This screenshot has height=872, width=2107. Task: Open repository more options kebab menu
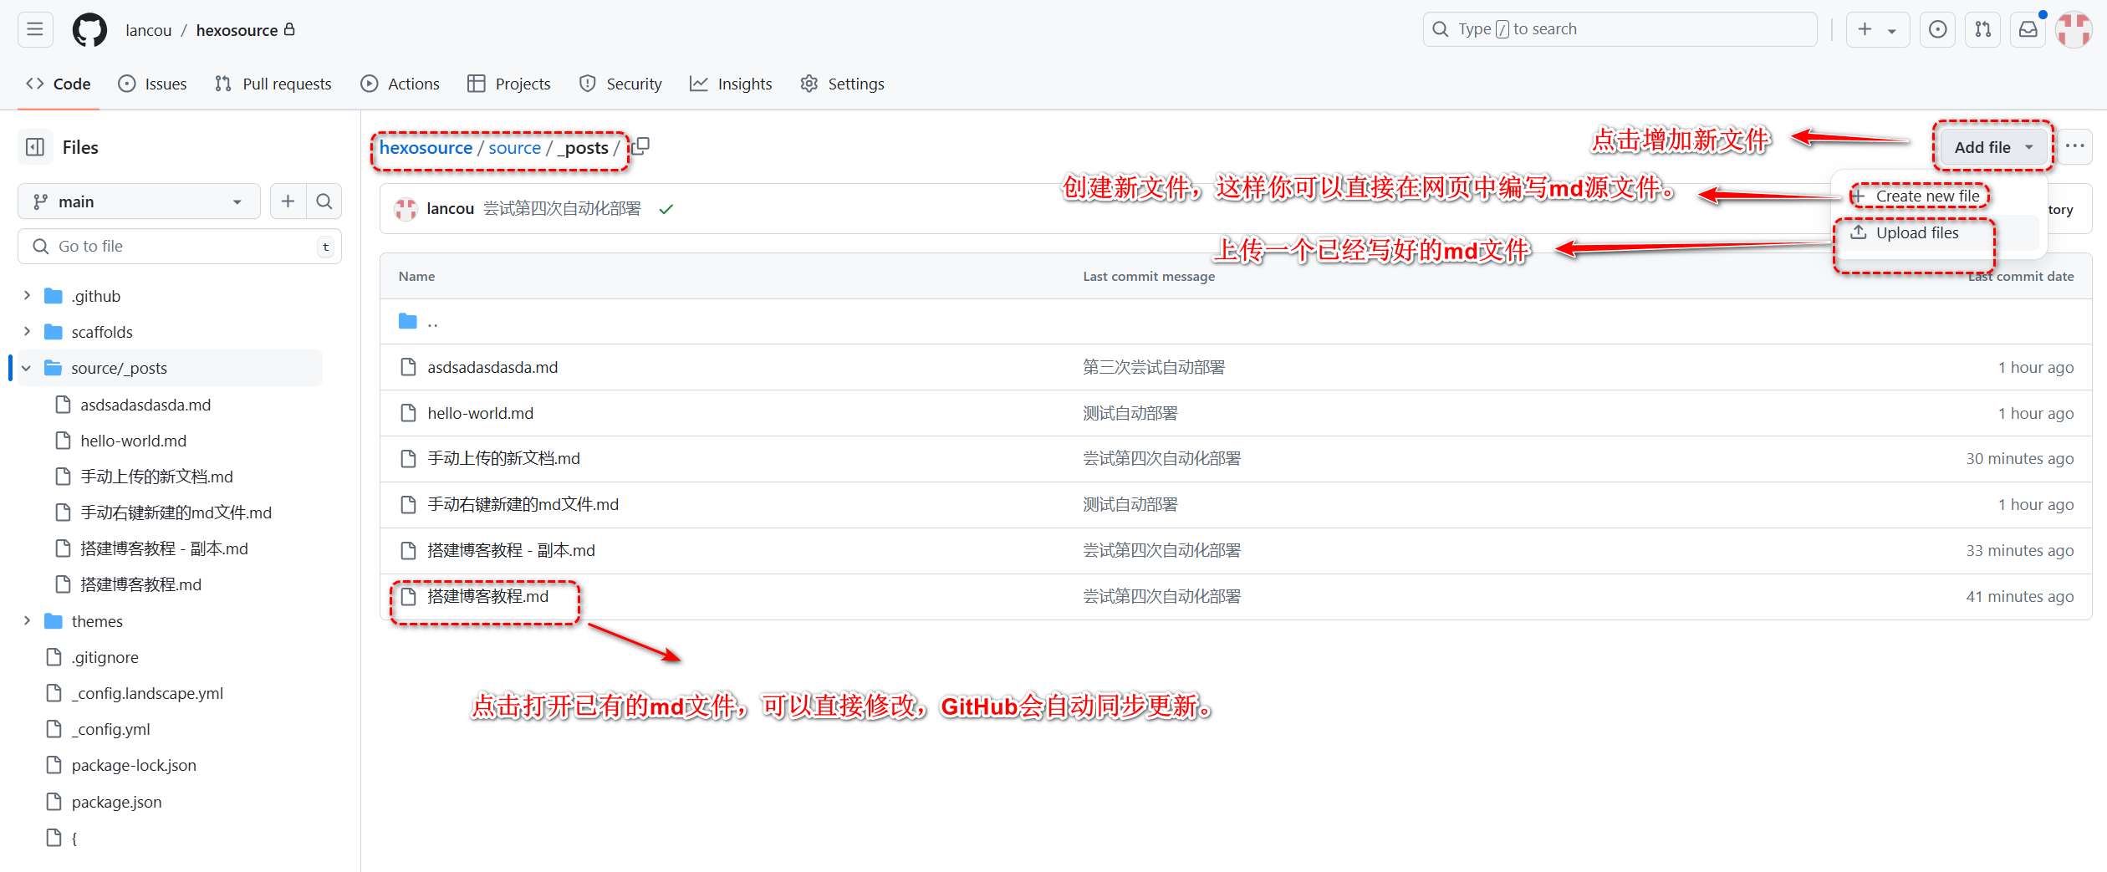coord(2075,146)
